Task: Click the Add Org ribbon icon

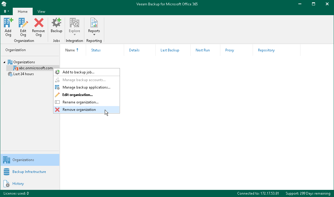Action: [x=8, y=23]
